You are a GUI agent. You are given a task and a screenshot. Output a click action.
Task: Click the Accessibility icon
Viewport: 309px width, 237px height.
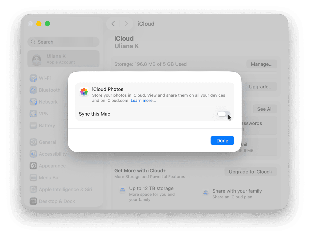coord(33,154)
